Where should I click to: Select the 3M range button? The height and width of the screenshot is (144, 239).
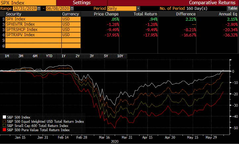(21, 56)
